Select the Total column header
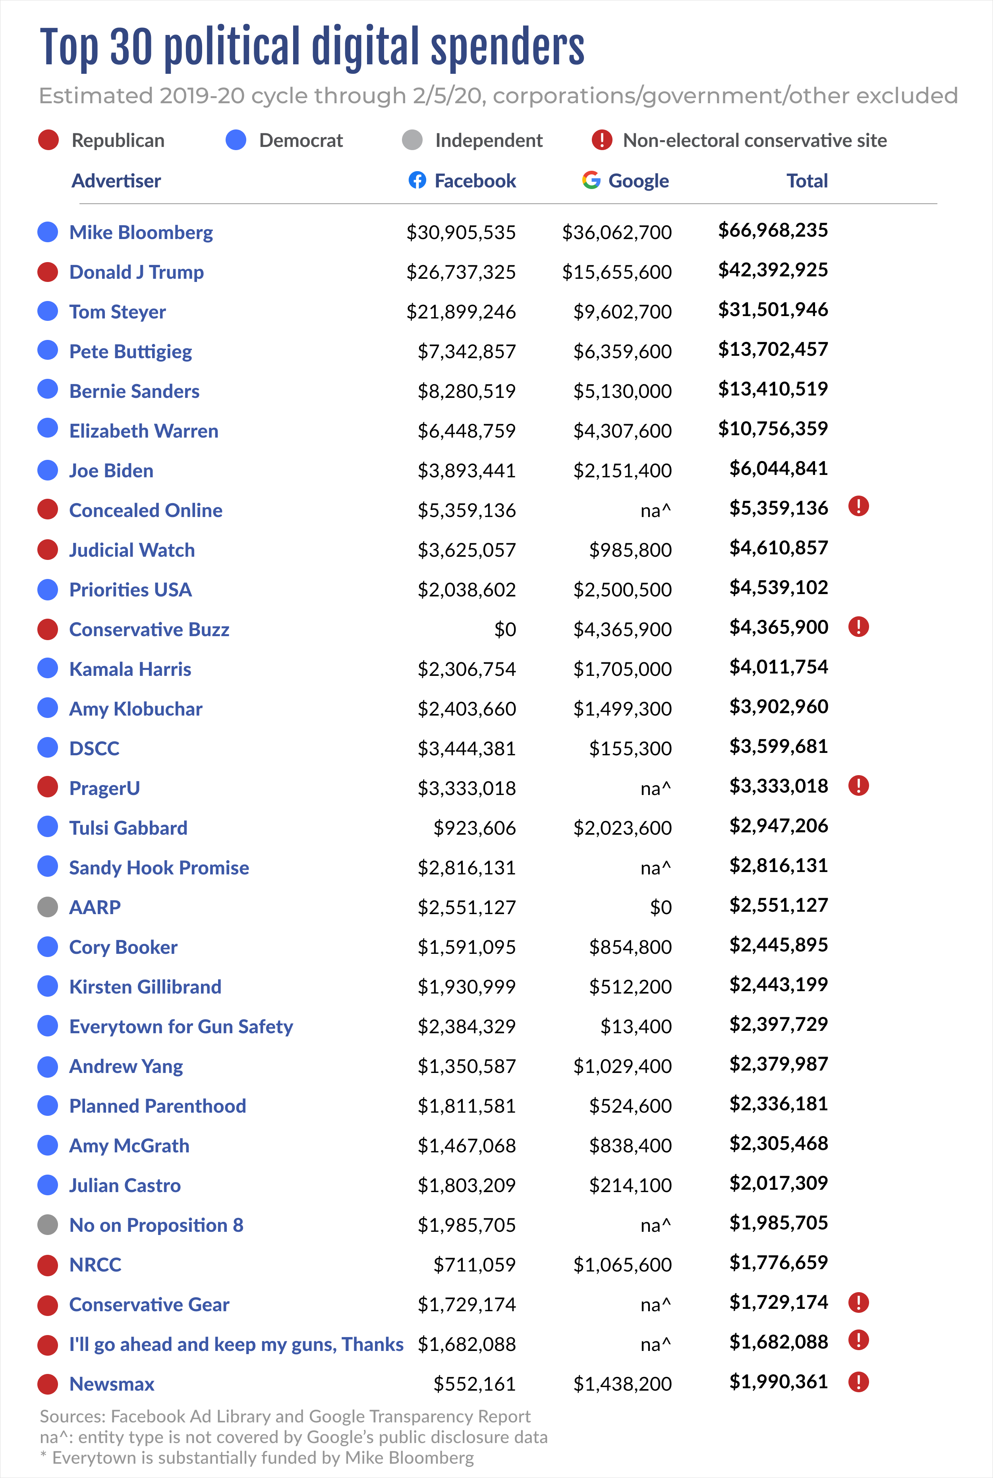Viewport: 993px width, 1478px height. [807, 181]
